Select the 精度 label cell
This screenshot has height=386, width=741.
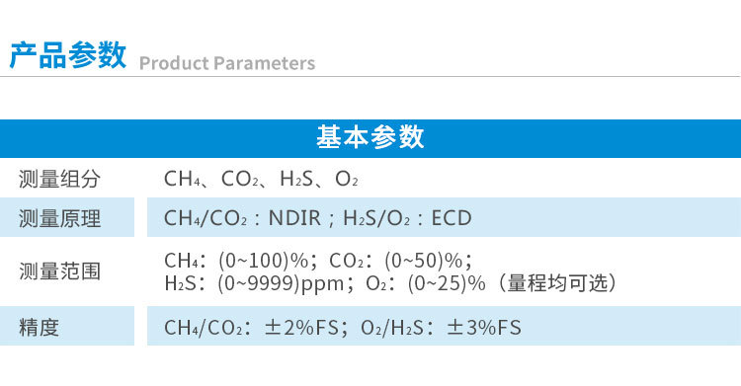[67, 326]
